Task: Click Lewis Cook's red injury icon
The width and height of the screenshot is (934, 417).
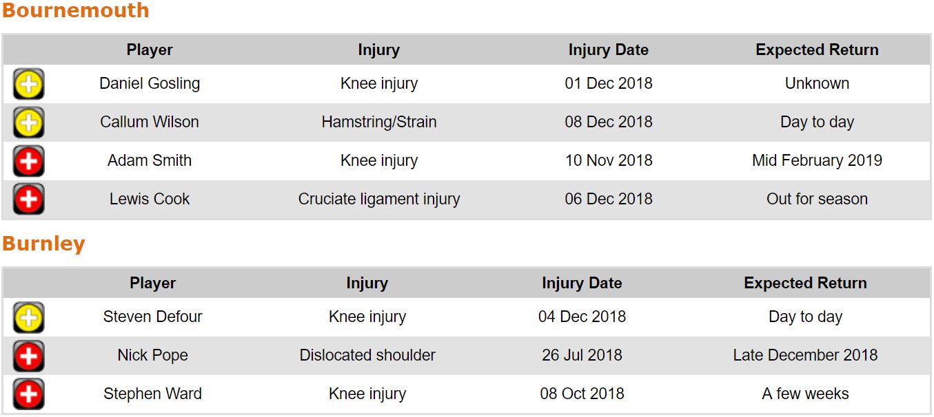Action: pos(28,200)
